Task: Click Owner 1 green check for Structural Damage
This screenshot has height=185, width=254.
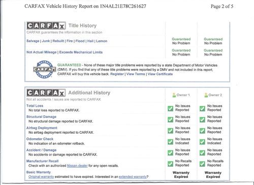Action: pos(170,119)
